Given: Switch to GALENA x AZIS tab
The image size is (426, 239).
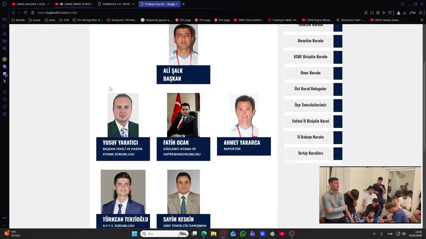Looking at the screenshot, I should (31, 4).
